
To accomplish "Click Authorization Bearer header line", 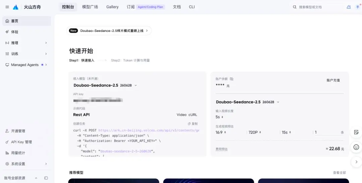I will [x=119, y=141].
